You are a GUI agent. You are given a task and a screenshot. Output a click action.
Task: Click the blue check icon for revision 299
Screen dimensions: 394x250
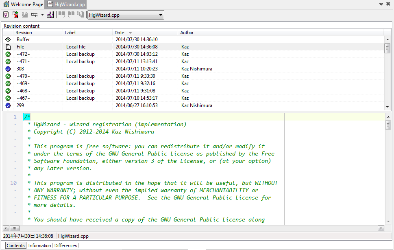point(8,105)
